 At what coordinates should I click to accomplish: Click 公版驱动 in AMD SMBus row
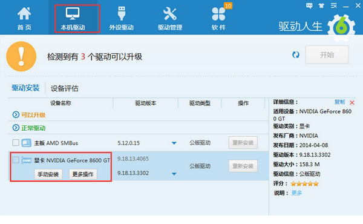[200, 143]
